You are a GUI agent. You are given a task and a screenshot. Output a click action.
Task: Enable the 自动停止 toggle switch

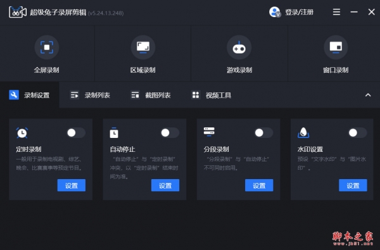pos(170,133)
